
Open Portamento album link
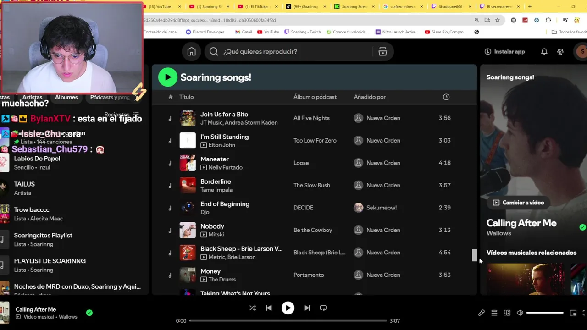pos(309,275)
